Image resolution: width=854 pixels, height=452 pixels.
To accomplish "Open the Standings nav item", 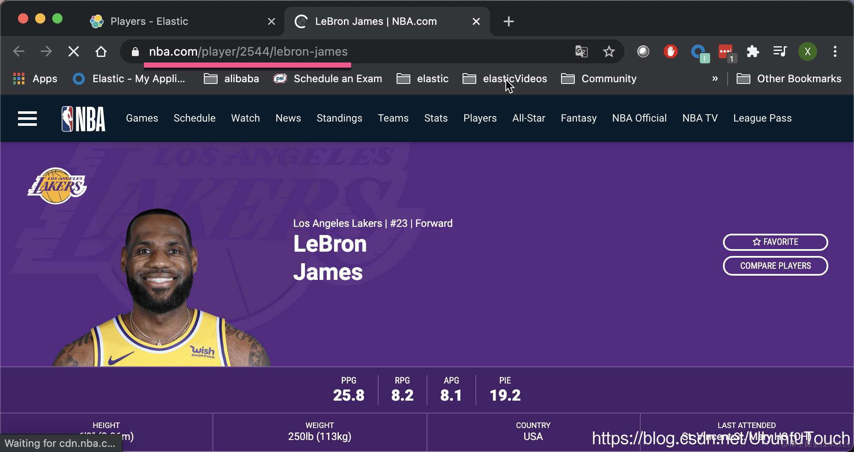I will [x=339, y=118].
